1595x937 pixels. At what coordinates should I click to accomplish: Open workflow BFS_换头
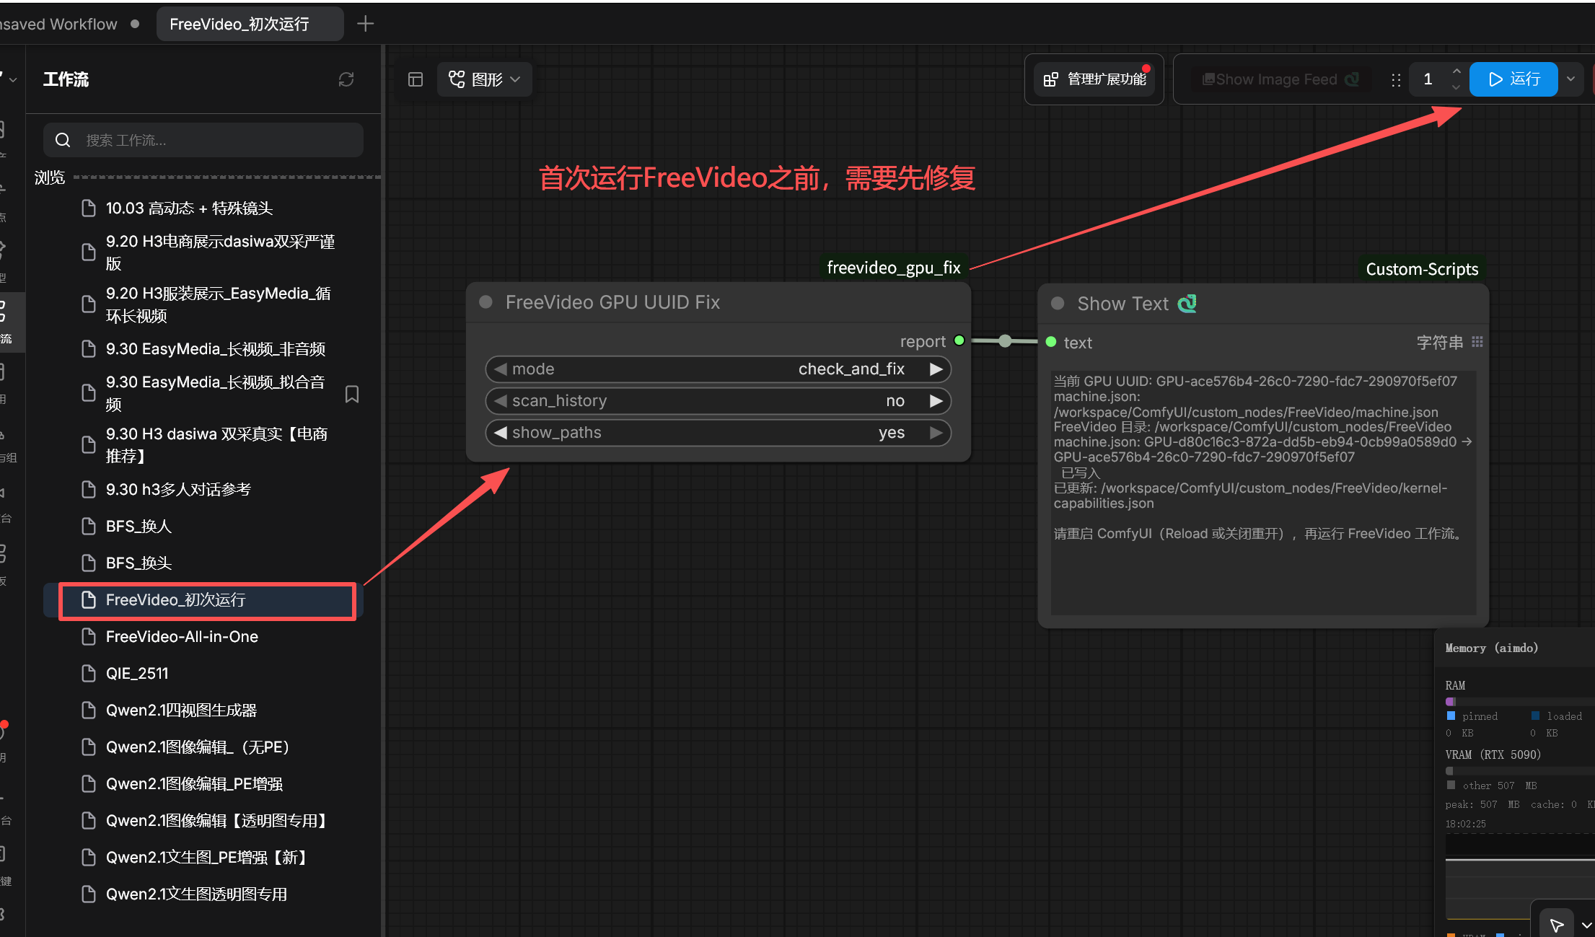click(x=203, y=563)
